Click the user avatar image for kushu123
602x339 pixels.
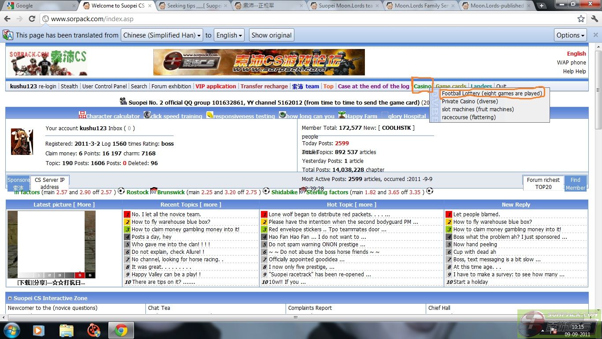pos(22,142)
